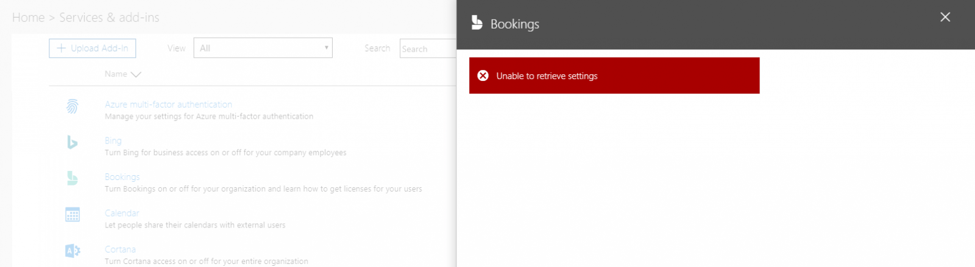The width and height of the screenshot is (975, 267).
Task: Open Azure multi-factor authentication link
Action: pos(168,105)
